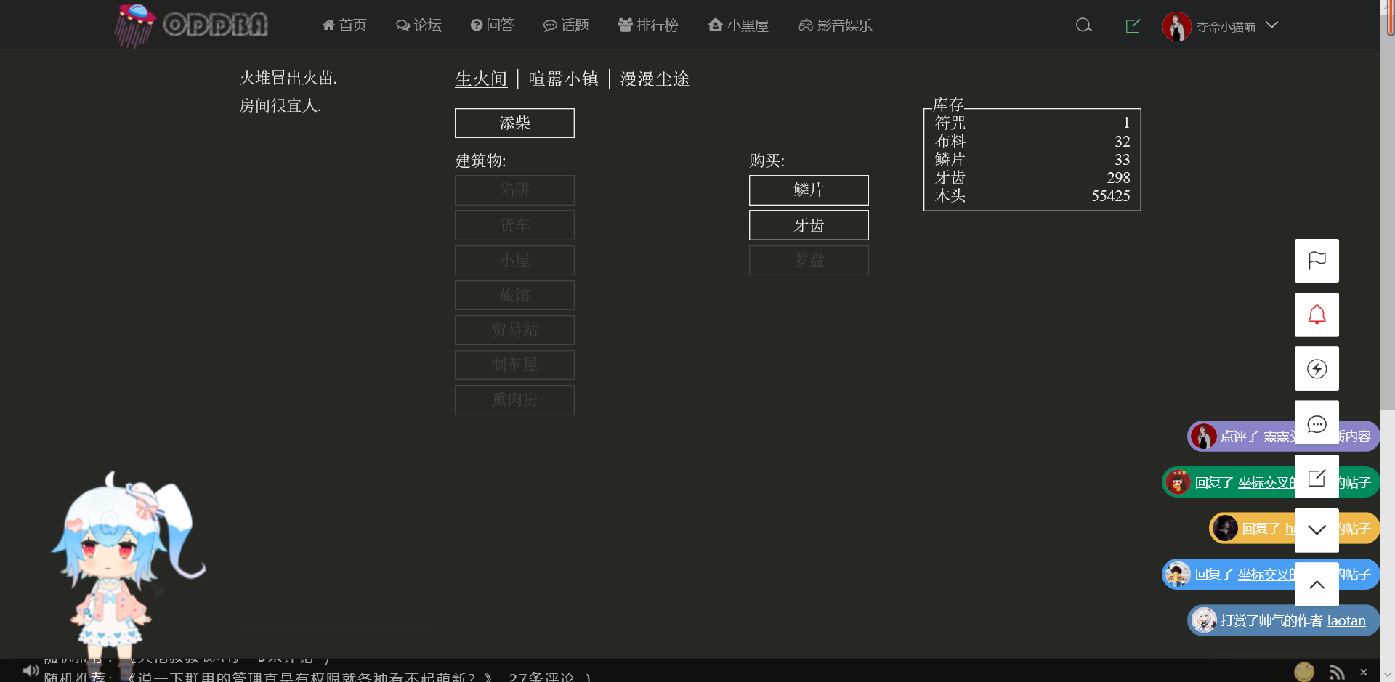Image resolution: width=1395 pixels, height=682 pixels.
Task: Toggle the sound speaker icon
Action: pos(30,670)
